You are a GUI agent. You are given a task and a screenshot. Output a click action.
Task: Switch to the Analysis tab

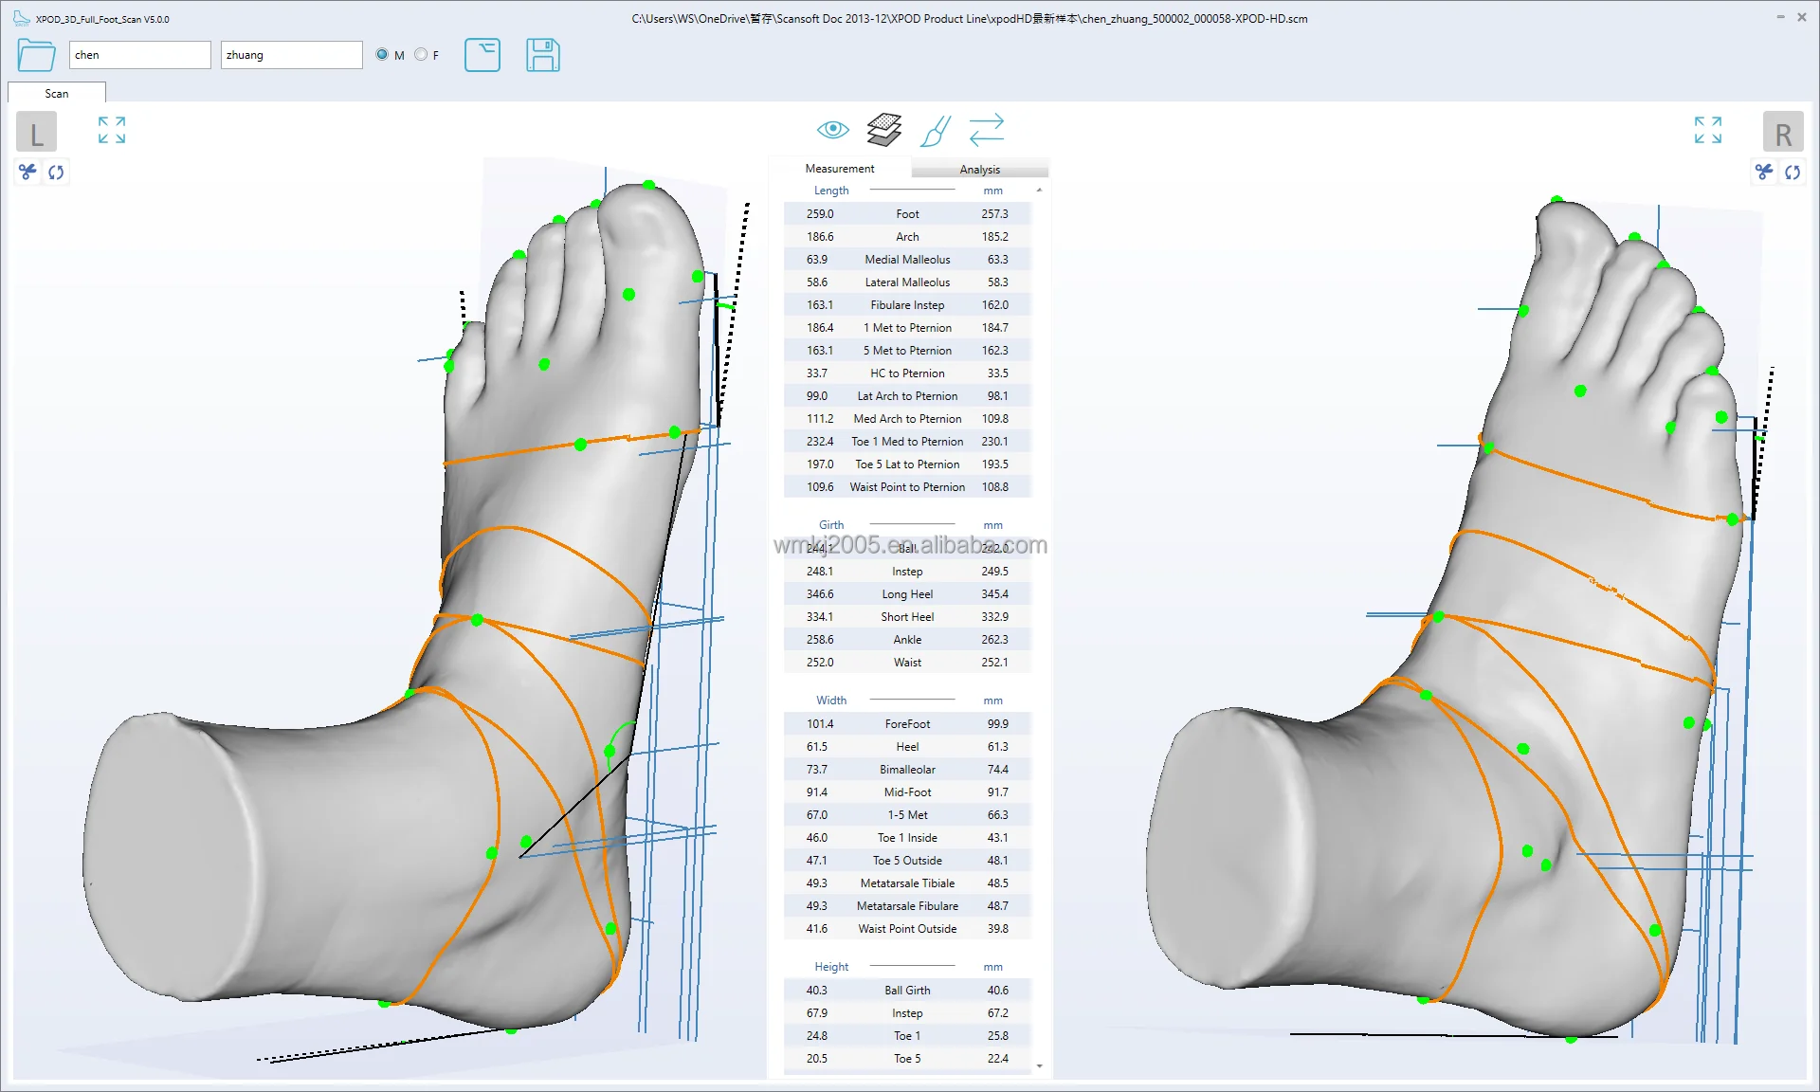(x=979, y=170)
